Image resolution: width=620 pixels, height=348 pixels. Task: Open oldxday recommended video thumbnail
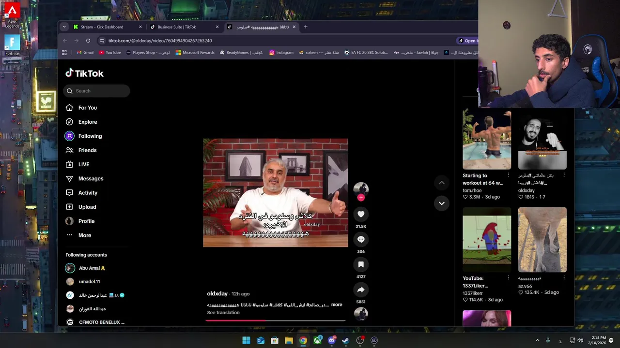pos(542,140)
